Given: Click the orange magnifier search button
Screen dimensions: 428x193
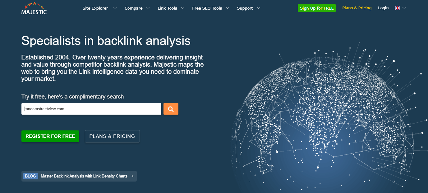Looking at the screenshot, I should click(x=171, y=109).
